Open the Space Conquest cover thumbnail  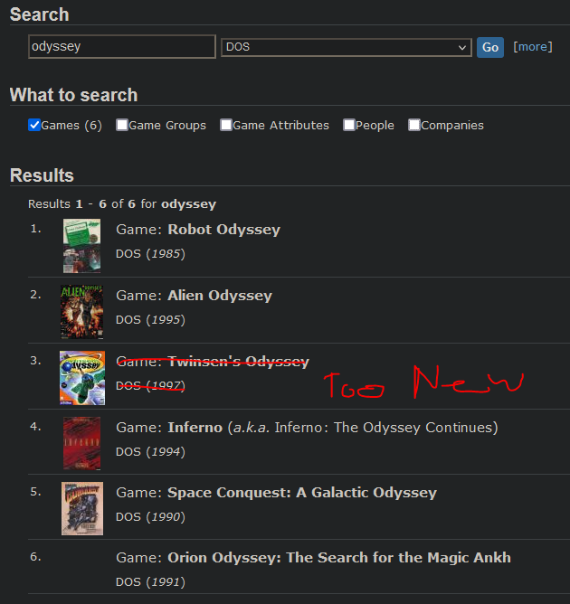click(x=82, y=508)
